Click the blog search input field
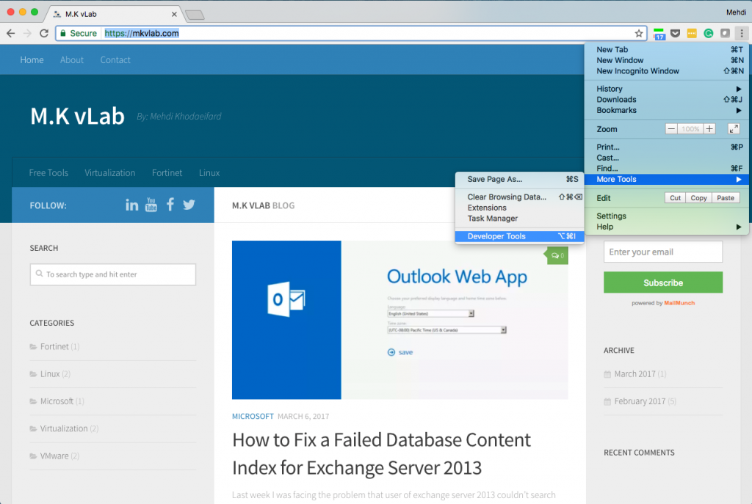This screenshot has height=504, width=752. point(113,274)
